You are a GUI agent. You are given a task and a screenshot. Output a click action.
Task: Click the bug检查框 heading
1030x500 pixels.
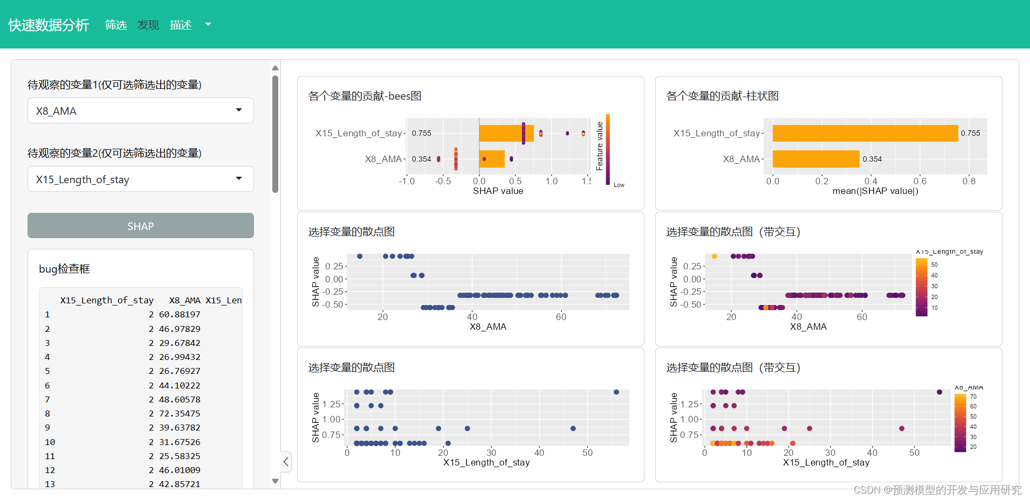pyautogui.click(x=64, y=269)
